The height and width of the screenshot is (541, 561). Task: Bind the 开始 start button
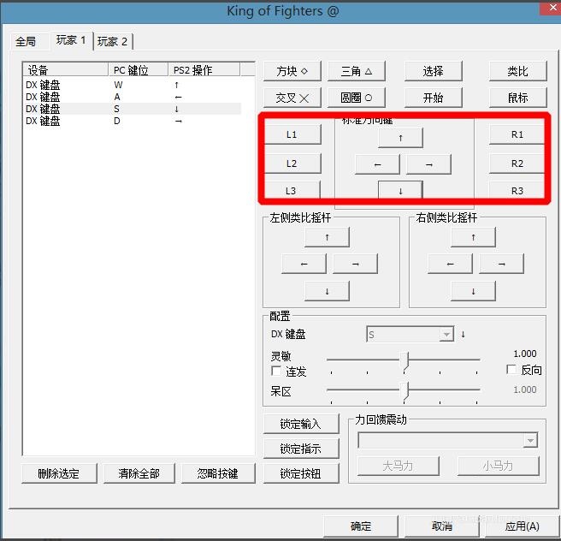click(x=433, y=98)
